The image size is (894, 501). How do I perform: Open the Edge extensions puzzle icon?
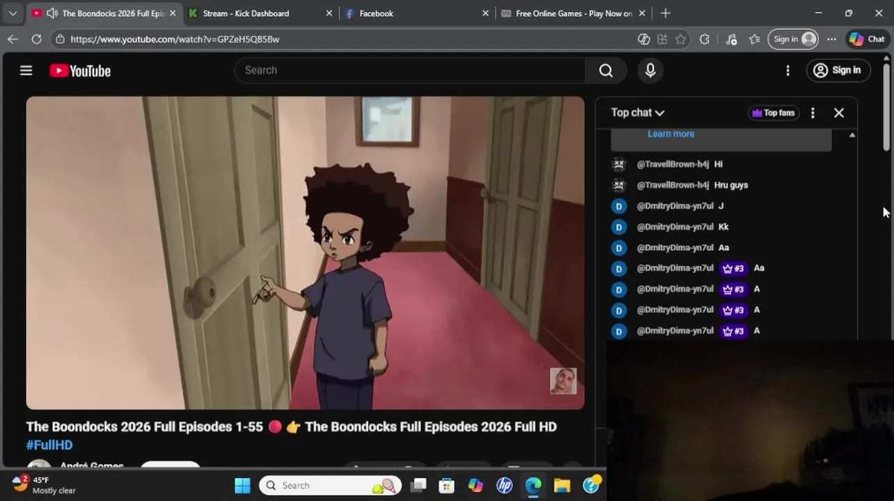coord(705,40)
